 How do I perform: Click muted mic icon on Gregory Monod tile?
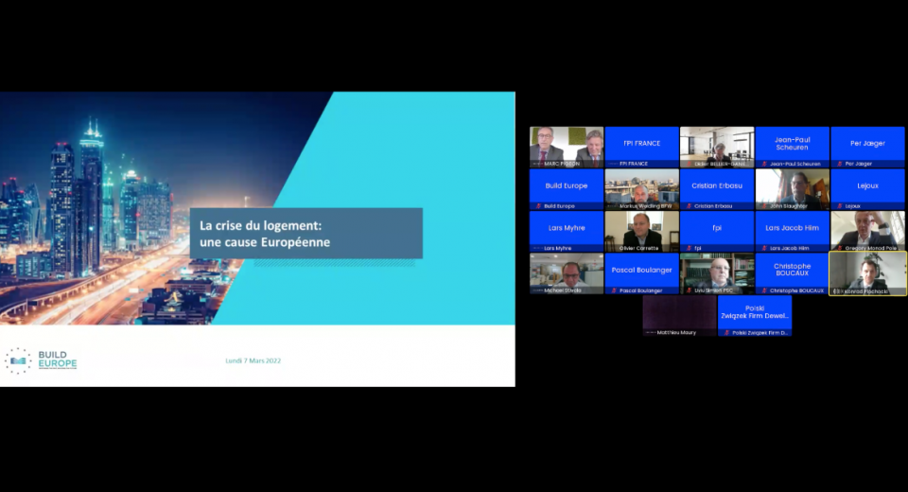(840, 249)
